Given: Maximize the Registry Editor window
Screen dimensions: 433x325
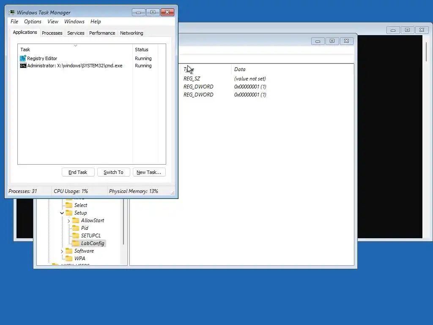Looking at the screenshot, I should coord(332,41).
